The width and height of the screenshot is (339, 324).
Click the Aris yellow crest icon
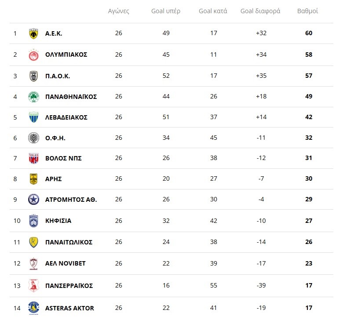(33, 179)
